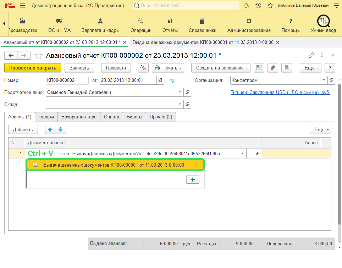342x268 pixels.
Task: Open top Еще menu in toolbar
Action: coord(310,68)
